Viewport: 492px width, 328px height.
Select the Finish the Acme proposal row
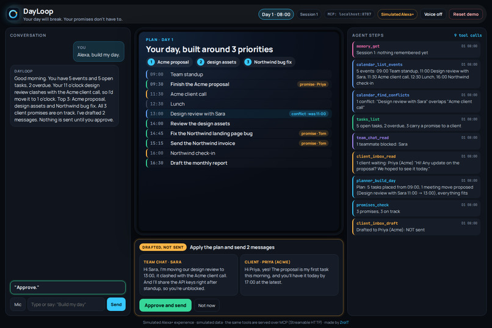[239, 84]
